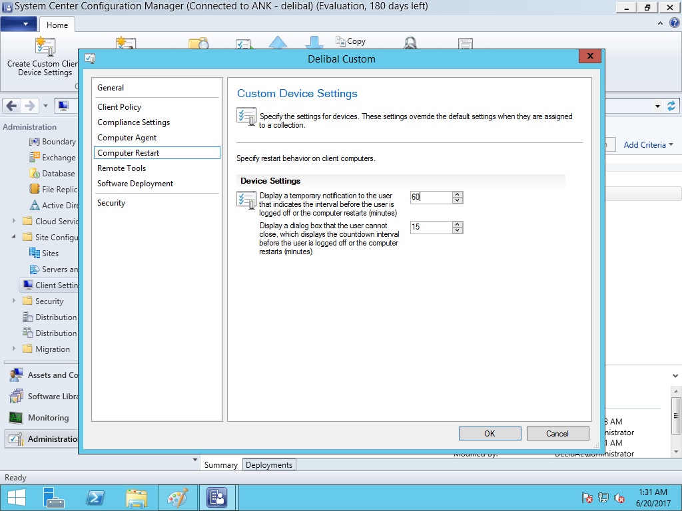Click the temporary notification minutes field
Viewport: 682px width, 511px height.
click(x=431, y=198)
